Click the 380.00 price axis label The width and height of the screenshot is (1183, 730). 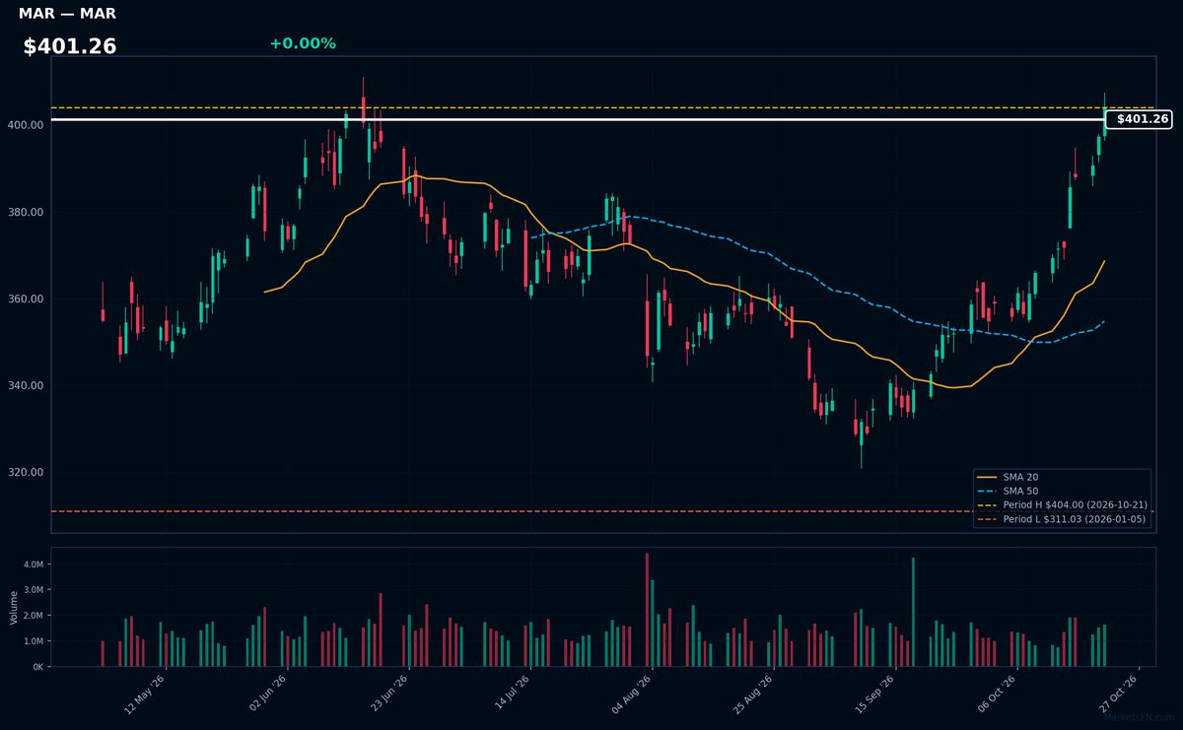point(26,212)
